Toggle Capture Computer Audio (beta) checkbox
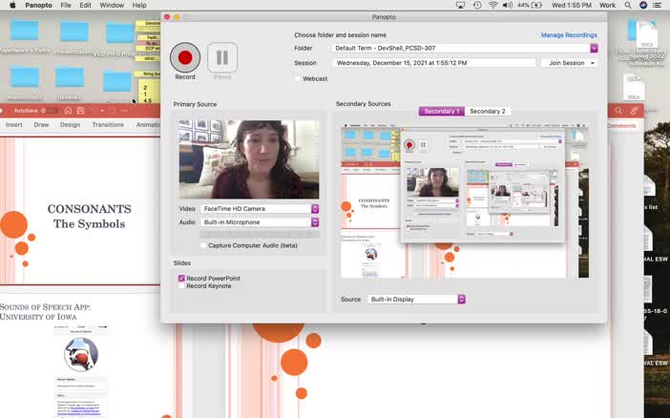This screenshot has width=670, height=418. pyautogui.click(x=203, y=245)
